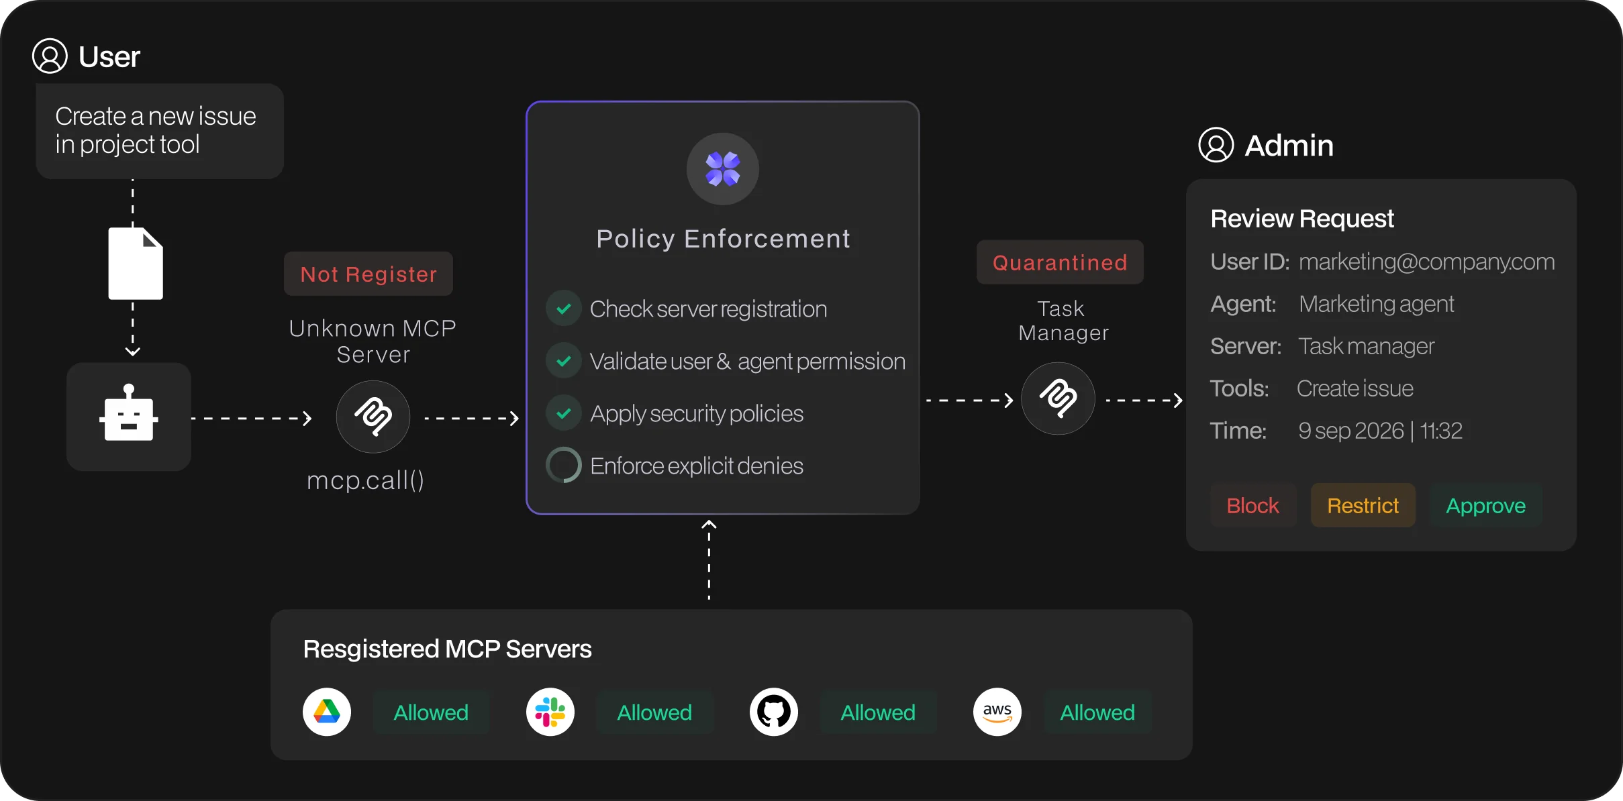Click the Review Request heading
Screen dimensions: 1623x801
coord(1302,219)
